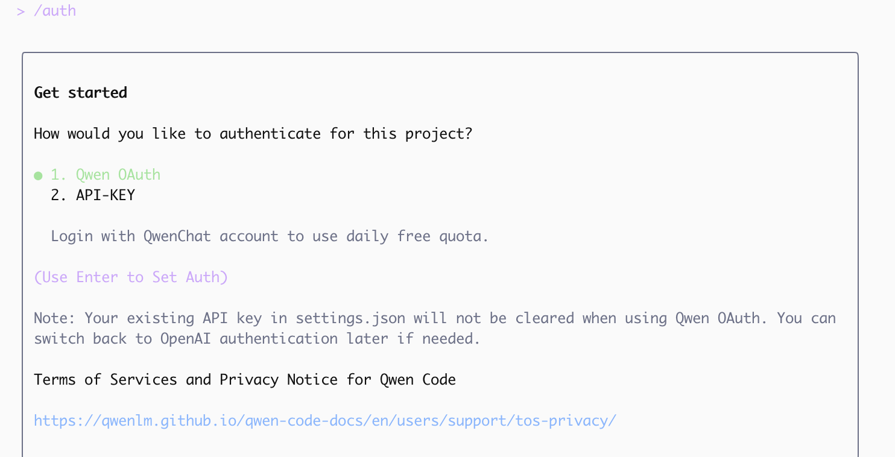Click the ">" prompt symbol before /auth

[21, 11]
